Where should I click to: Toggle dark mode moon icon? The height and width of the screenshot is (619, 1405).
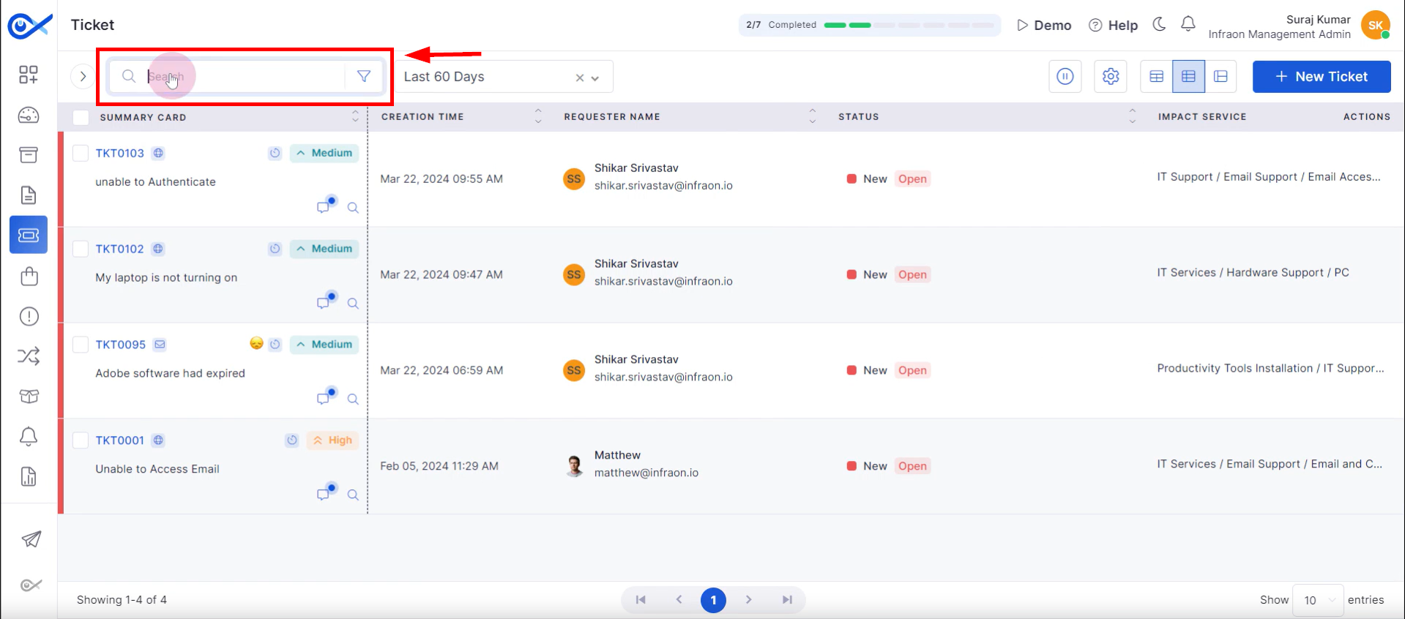coord(1159,24)
